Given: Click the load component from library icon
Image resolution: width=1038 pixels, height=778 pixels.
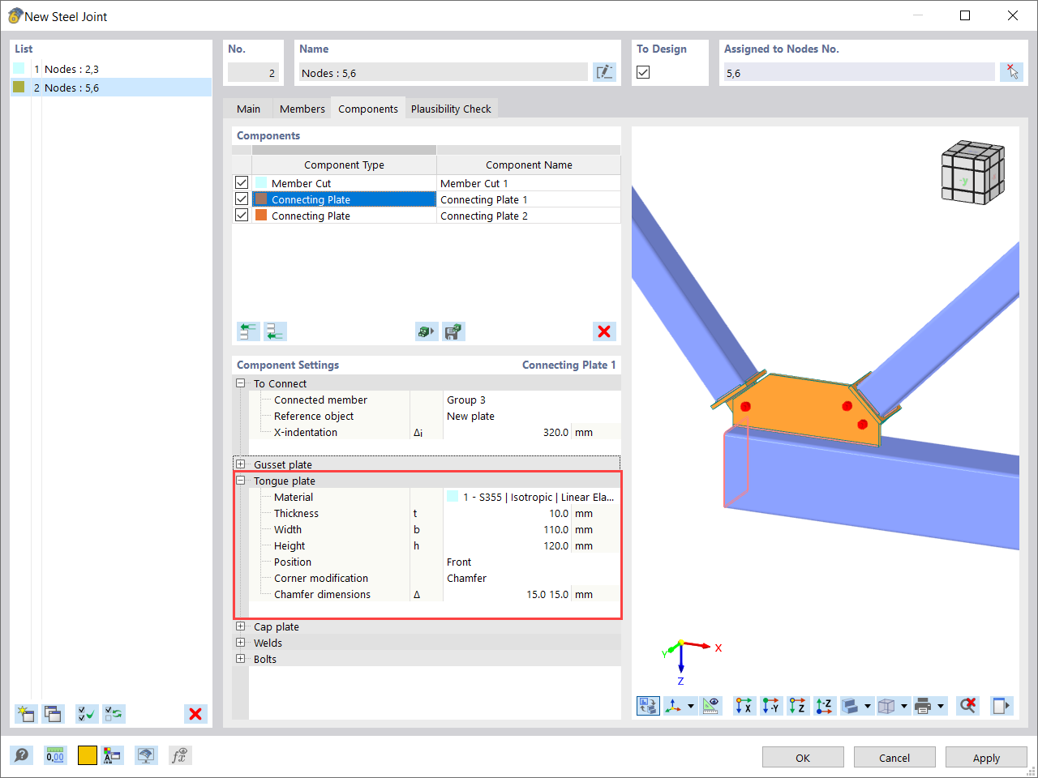Looking at the screenshot, I should click(x=427, y=331).
